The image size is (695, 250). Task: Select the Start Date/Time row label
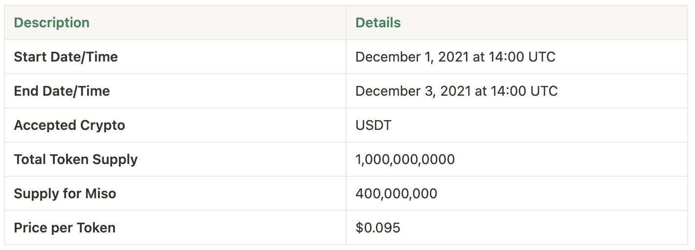click(66, 57)
